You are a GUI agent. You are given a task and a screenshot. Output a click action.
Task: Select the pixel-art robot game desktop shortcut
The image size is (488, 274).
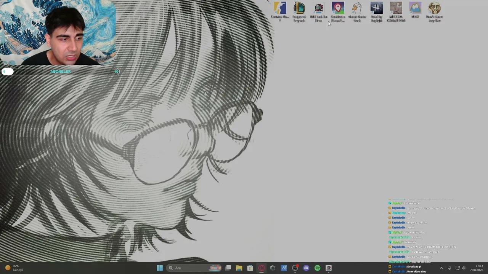click(319, 12)
